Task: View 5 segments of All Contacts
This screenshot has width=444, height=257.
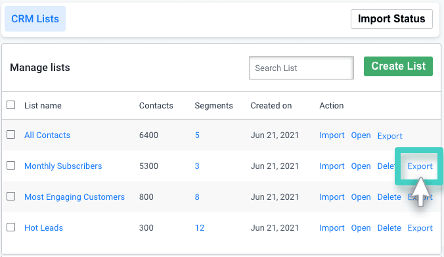Action: 197,135
